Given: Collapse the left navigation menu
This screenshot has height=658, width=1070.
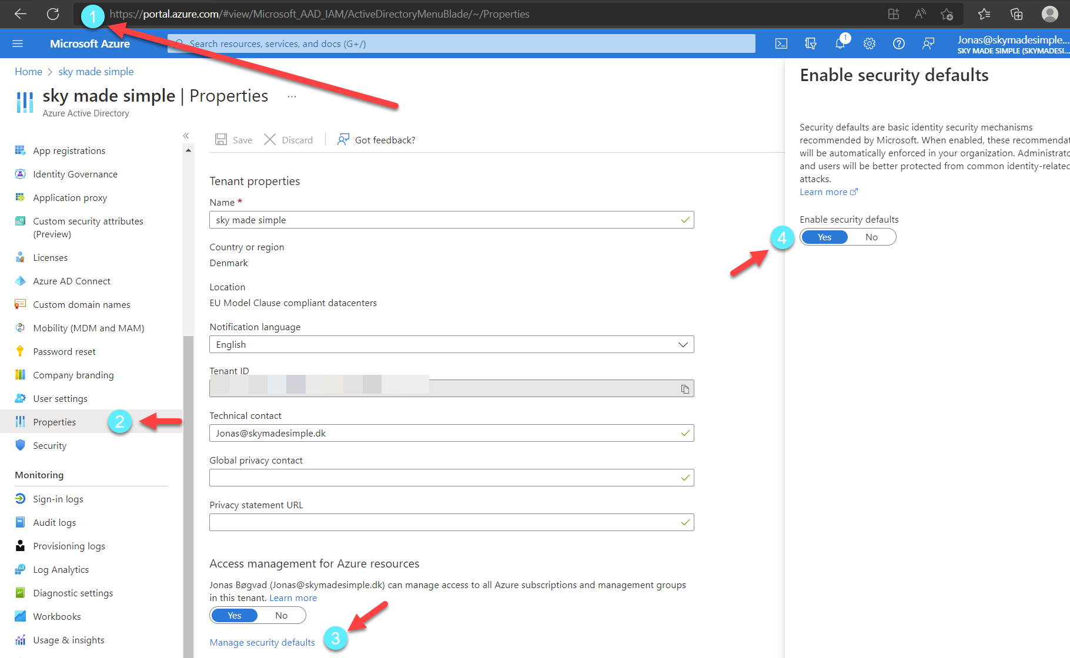Looking at the screenshot, I should (x=186, y=136).
